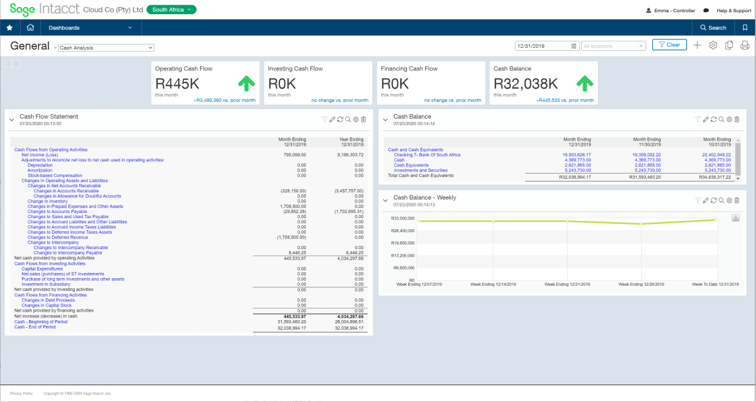756x402 pixels.
Task: Open Cash Balance panel settings gear
Action: (729, 119)
